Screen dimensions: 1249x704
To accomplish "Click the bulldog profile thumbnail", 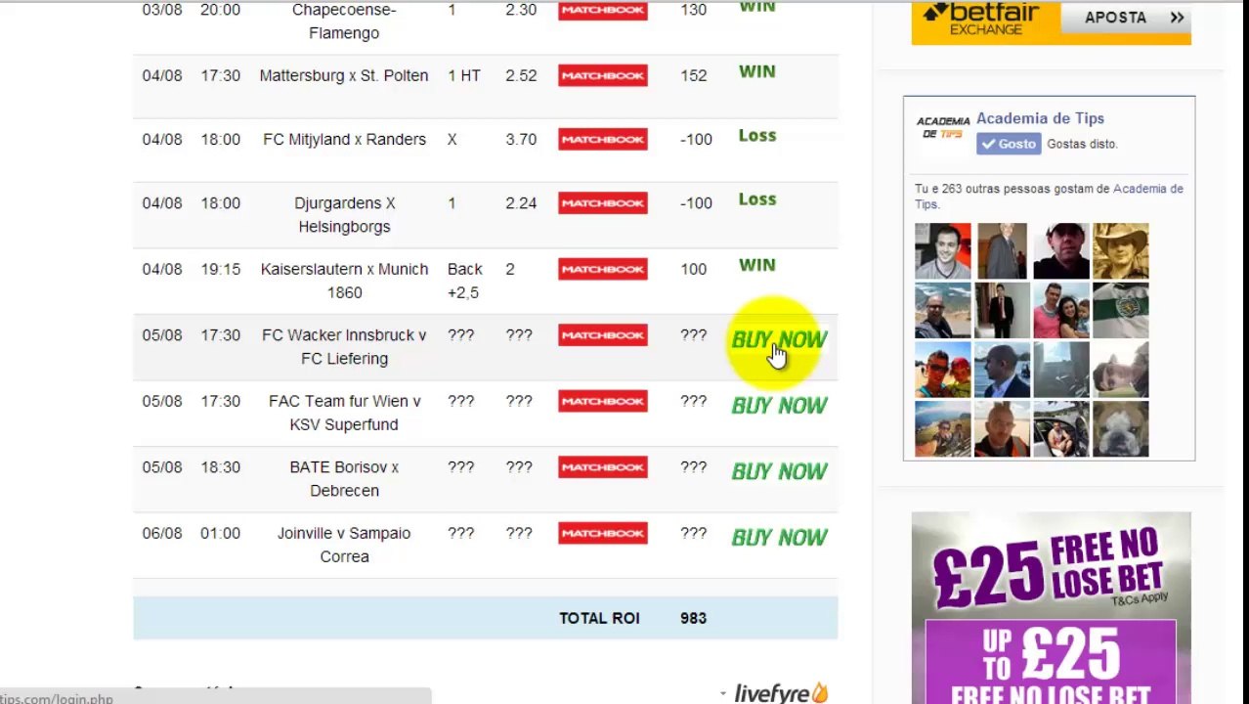I will click(1120, 428).
